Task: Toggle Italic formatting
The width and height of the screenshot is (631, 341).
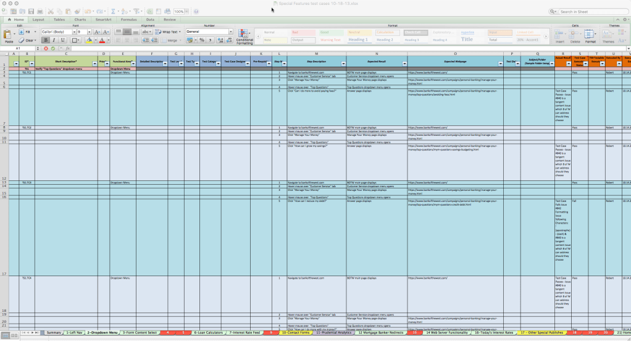Action: click(x=54, y=40)
